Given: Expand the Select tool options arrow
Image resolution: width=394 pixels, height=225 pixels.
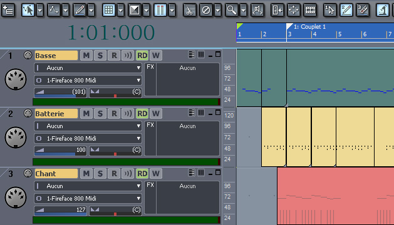Looking at the screenshot, I should [x=40, y=10].
